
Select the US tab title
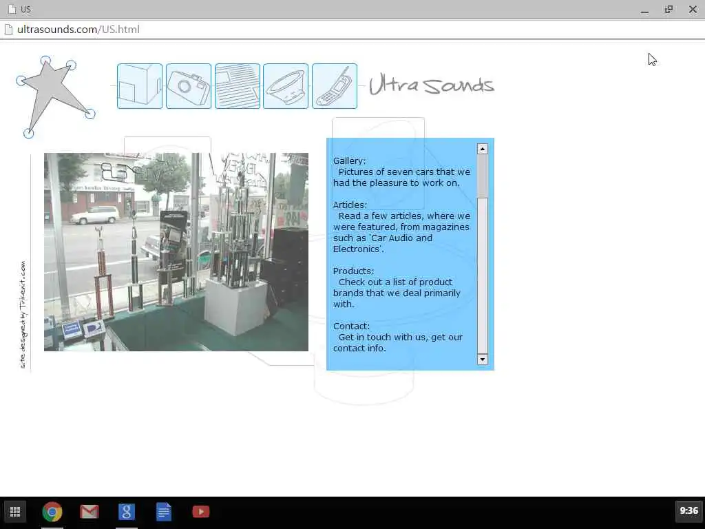[x=25, y=10]
